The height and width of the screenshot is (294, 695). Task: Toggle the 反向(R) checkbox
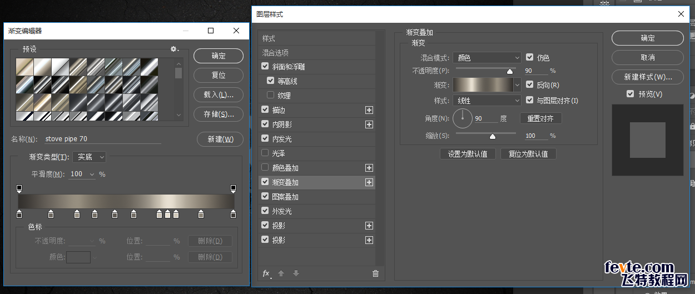coord(530,85)
